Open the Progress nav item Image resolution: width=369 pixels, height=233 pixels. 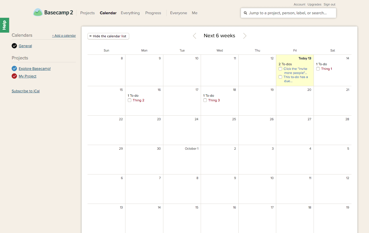(153, 13)
